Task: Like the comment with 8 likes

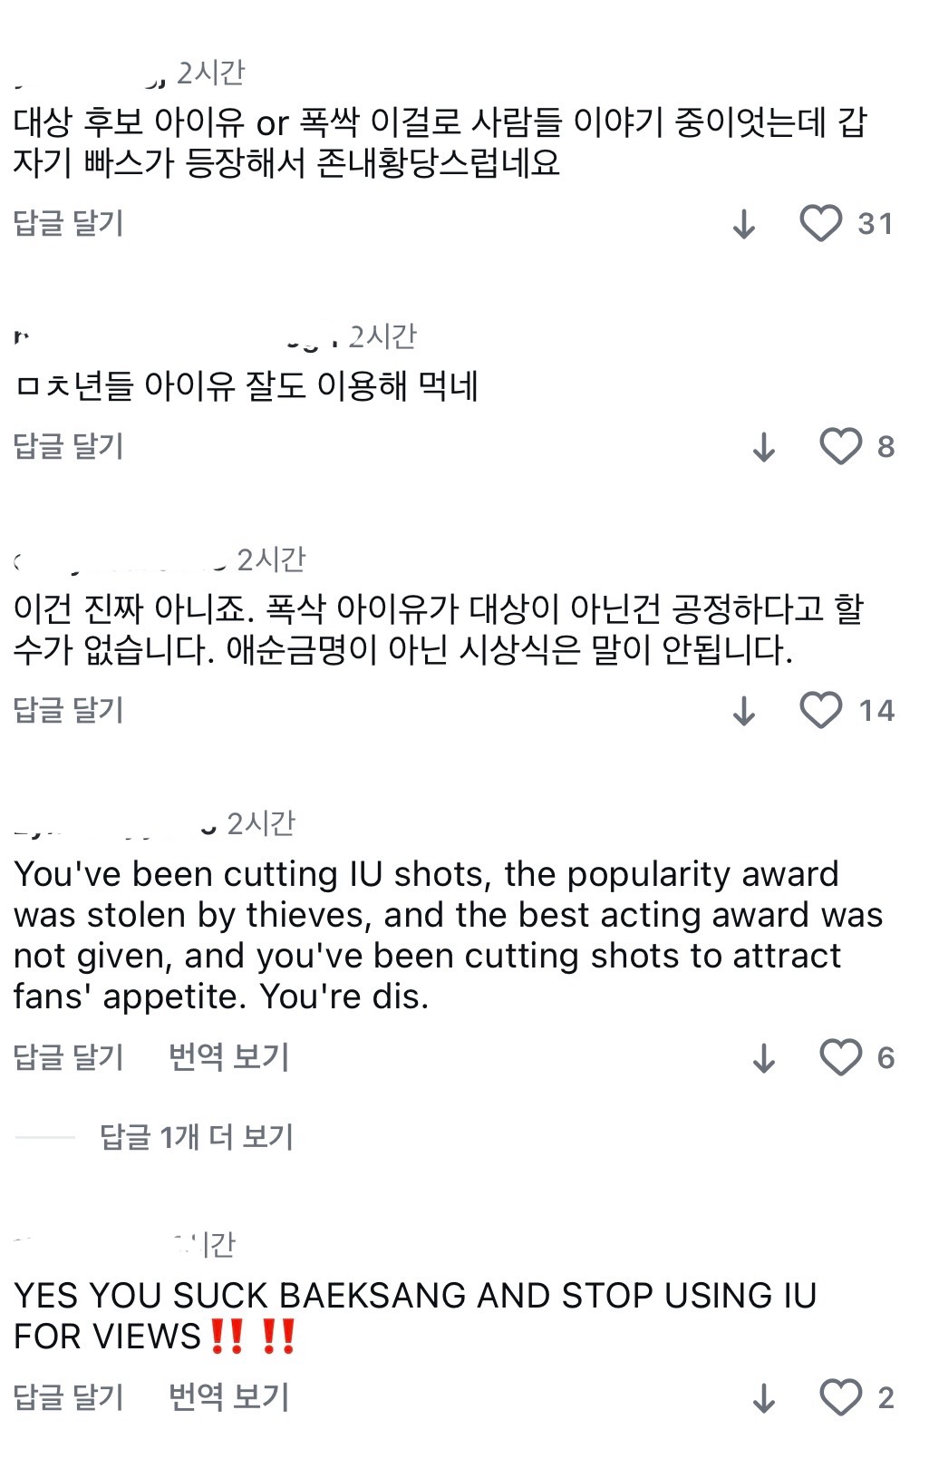Action: point(840,446)
